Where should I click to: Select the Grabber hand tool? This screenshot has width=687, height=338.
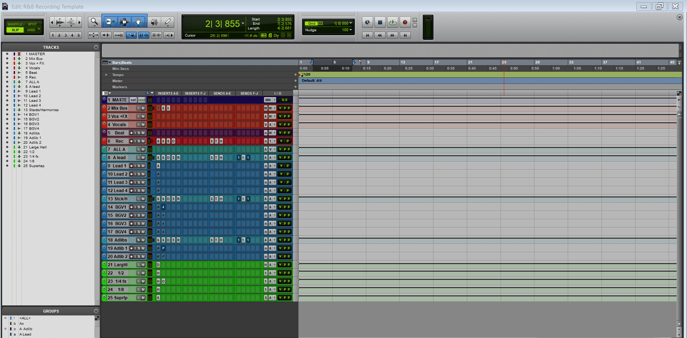tap(138, 22)
